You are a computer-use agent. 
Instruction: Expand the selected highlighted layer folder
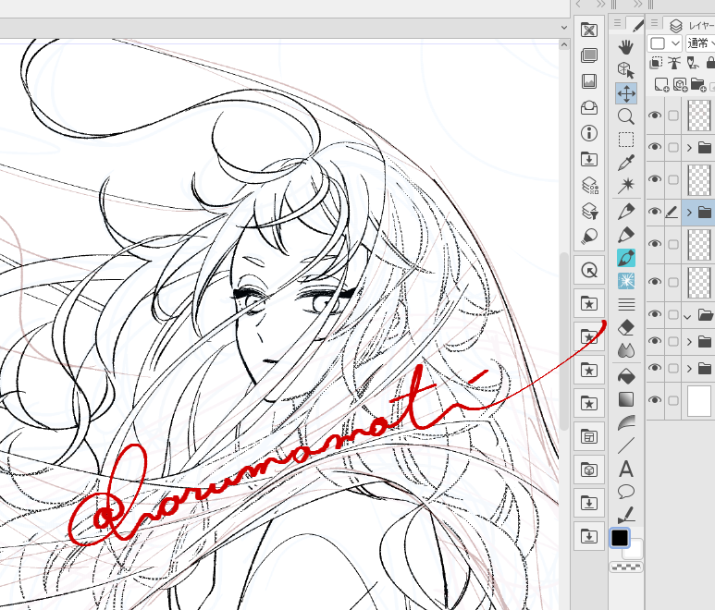(689, 212)
